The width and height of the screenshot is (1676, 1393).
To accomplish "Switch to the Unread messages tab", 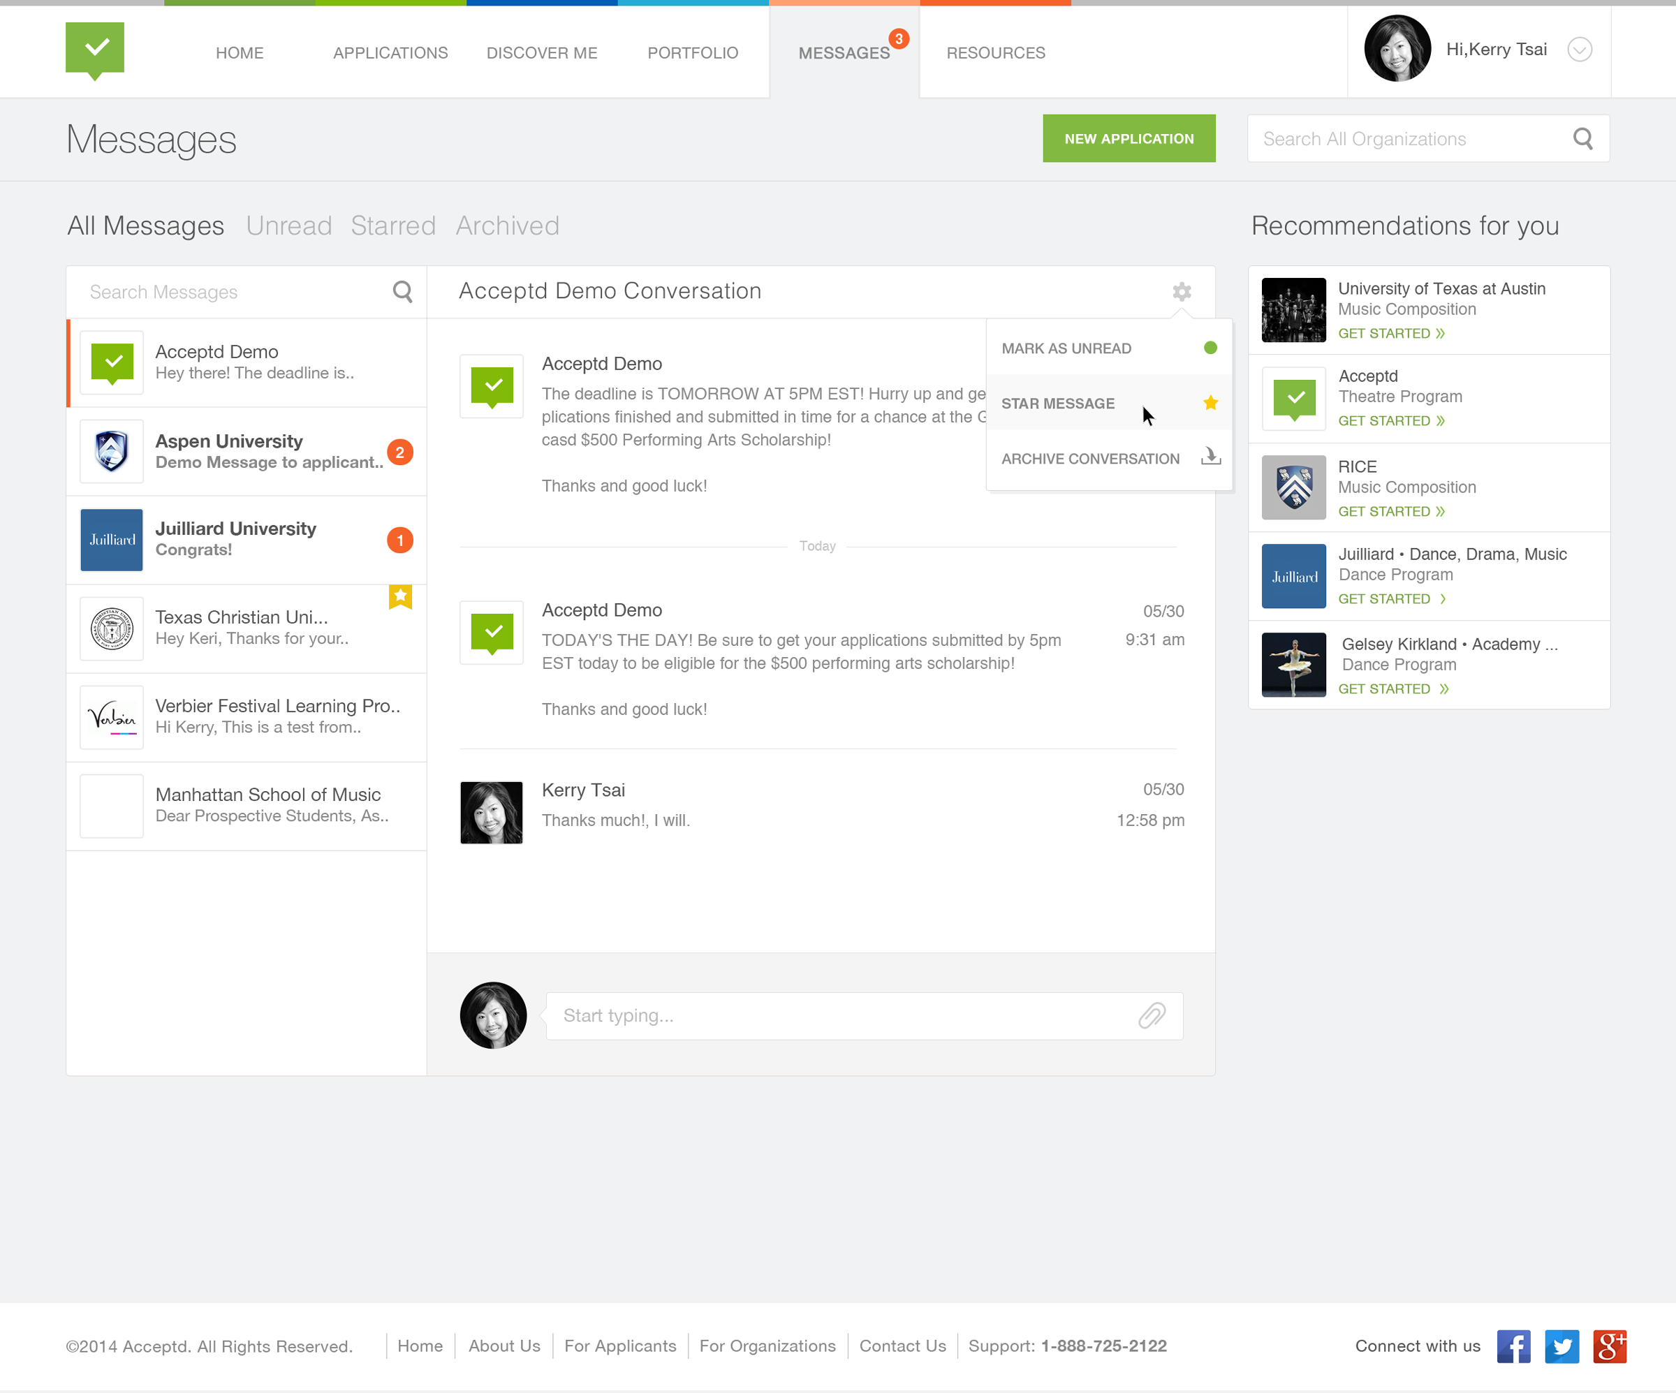I will click(289, 226).
